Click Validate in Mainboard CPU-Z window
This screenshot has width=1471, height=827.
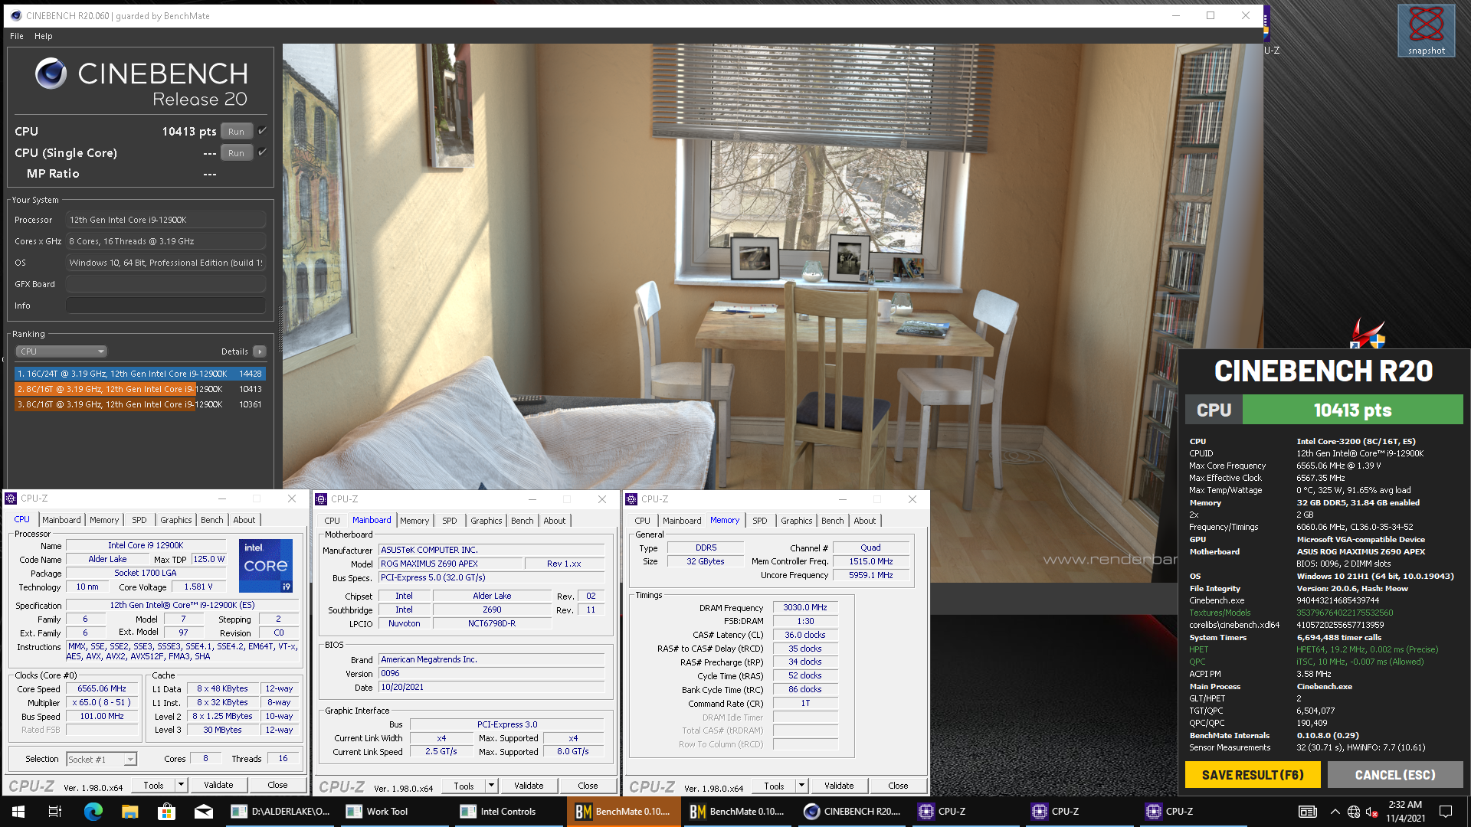point(529,786)
